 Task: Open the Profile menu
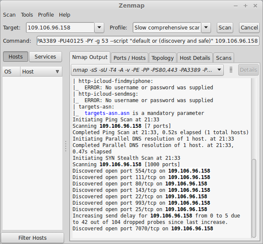pyautogui.click(x=46, y=15)
